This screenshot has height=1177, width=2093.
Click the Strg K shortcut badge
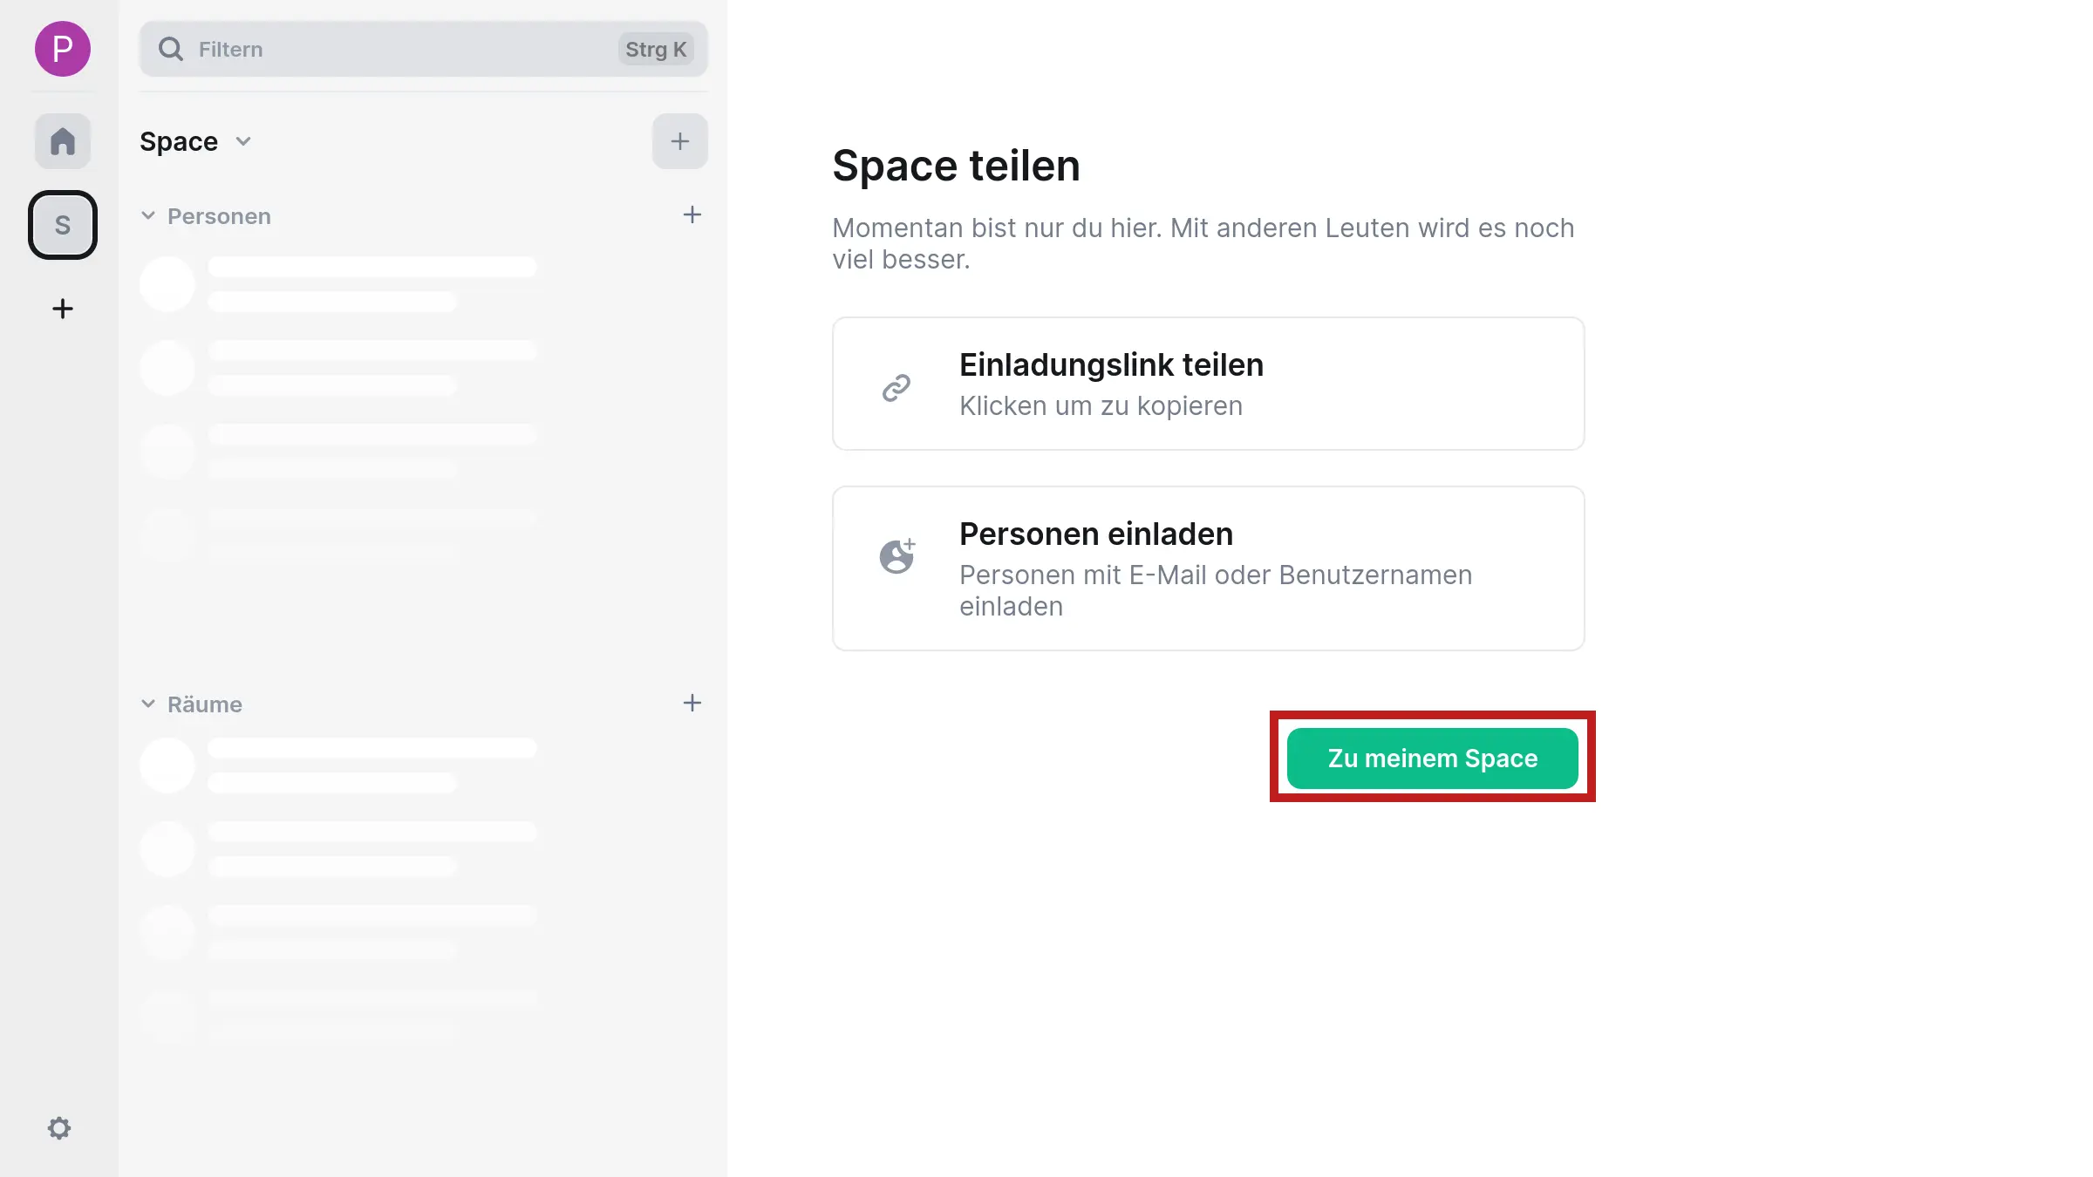pos(656,49)
